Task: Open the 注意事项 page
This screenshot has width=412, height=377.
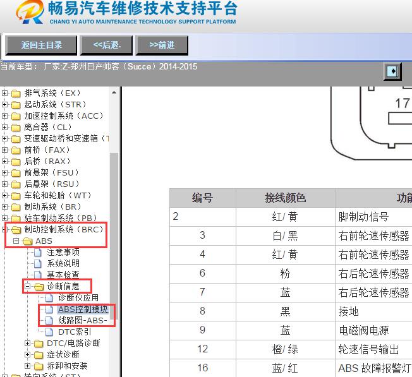Action: click(x=63, y=252)
